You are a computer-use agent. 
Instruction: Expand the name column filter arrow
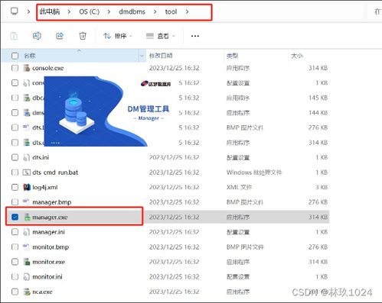pos(142,56)
